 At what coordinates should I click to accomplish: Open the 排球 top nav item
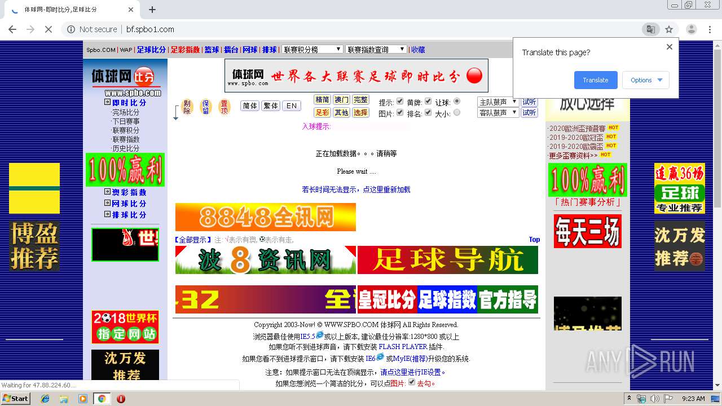point(270,50)
